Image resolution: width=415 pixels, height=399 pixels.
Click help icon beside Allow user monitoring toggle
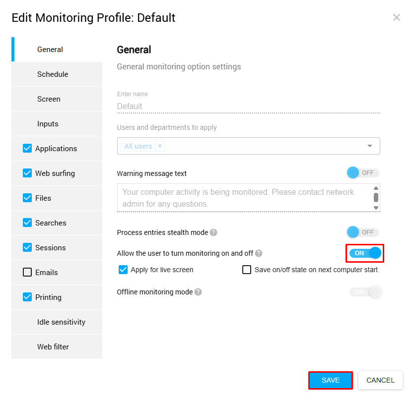pyautogui.click(x=259, y=253)
